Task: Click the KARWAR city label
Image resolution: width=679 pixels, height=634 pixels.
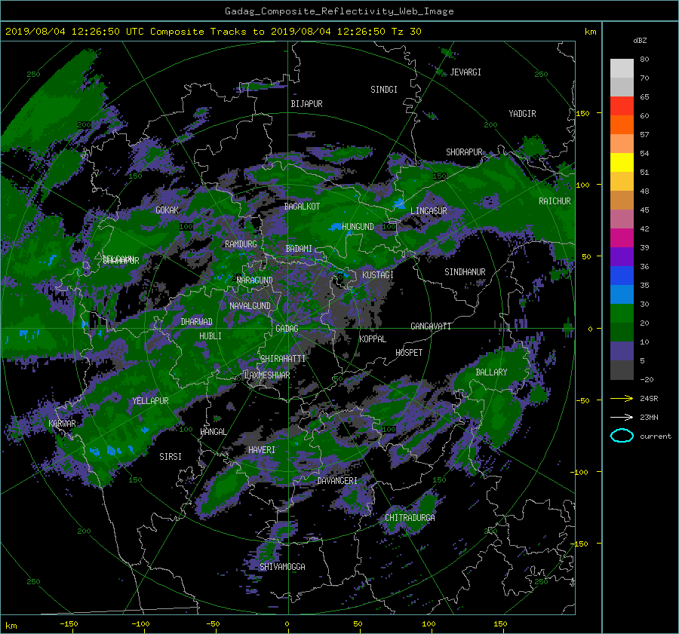Action: point(62,424)
